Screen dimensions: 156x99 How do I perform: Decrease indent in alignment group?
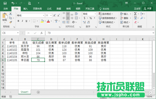(x=64, y=22)
